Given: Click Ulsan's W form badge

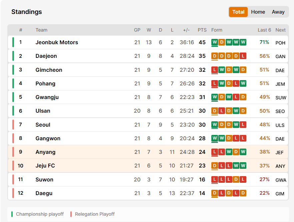Looking at the screenshot, I should tap(236, 111).
